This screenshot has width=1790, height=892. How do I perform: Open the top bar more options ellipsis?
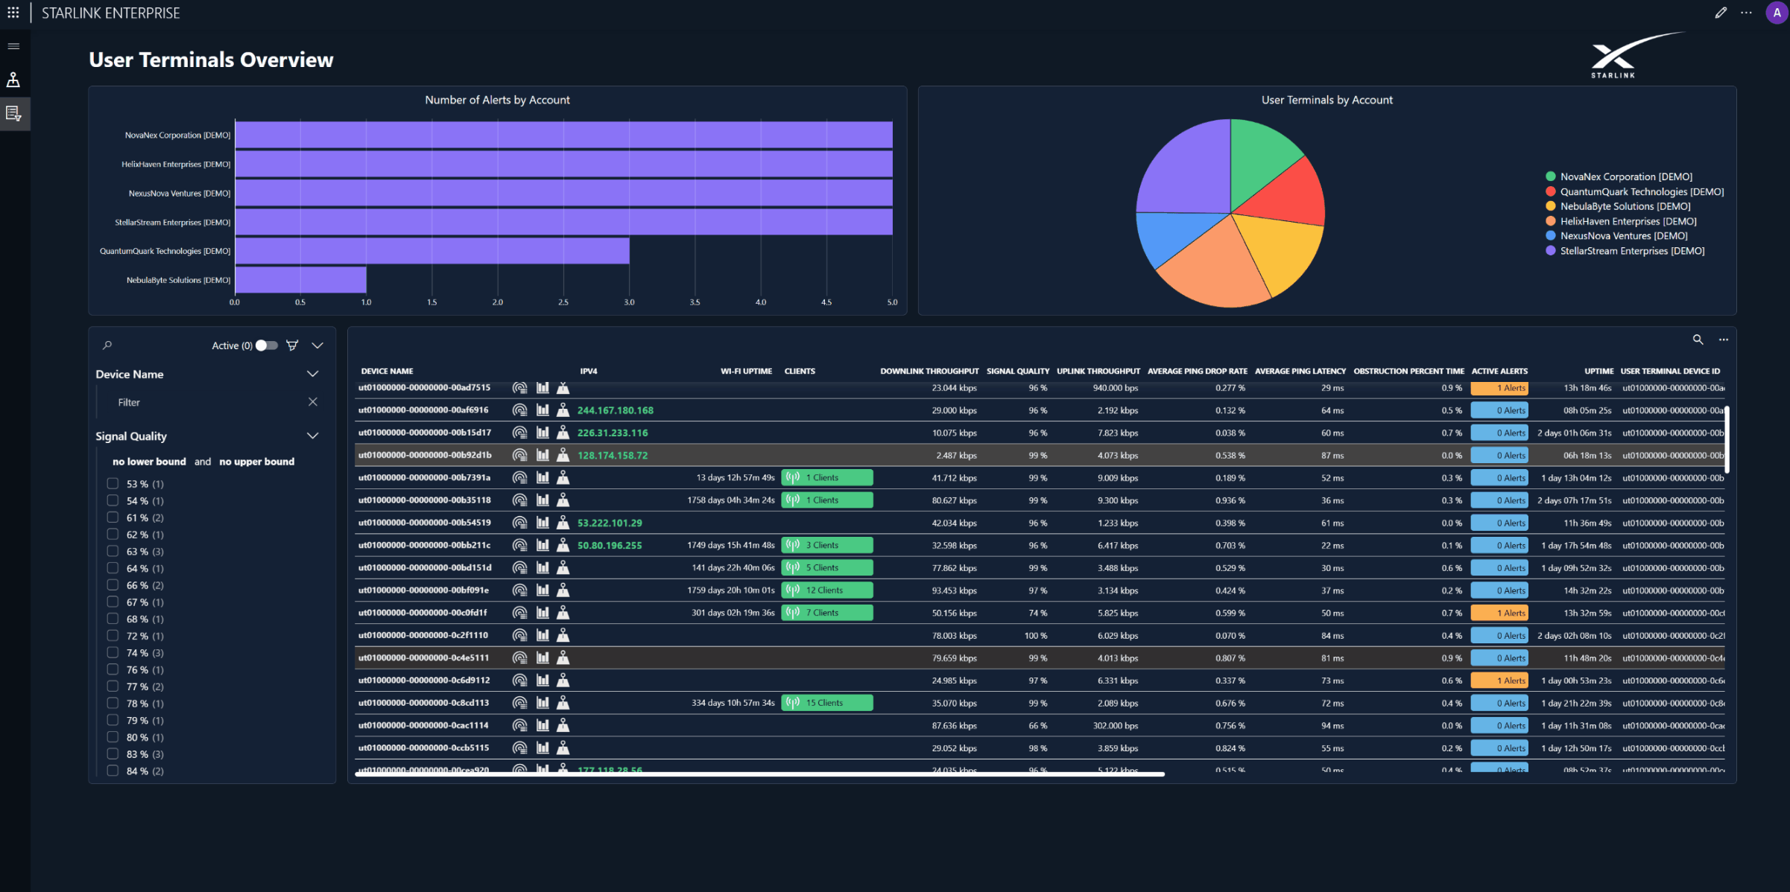(x=1746, y=13)
